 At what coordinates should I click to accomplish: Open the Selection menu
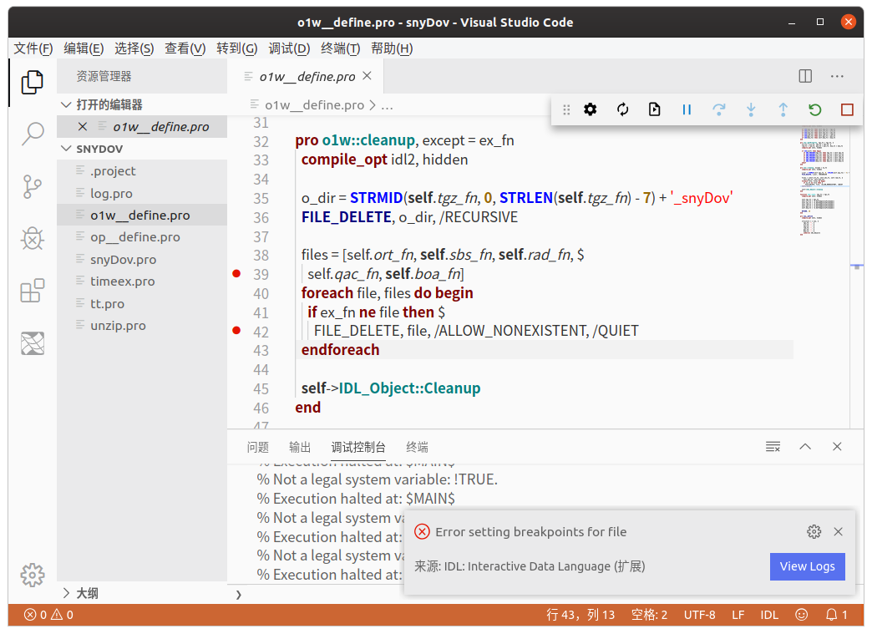[134, 48]
